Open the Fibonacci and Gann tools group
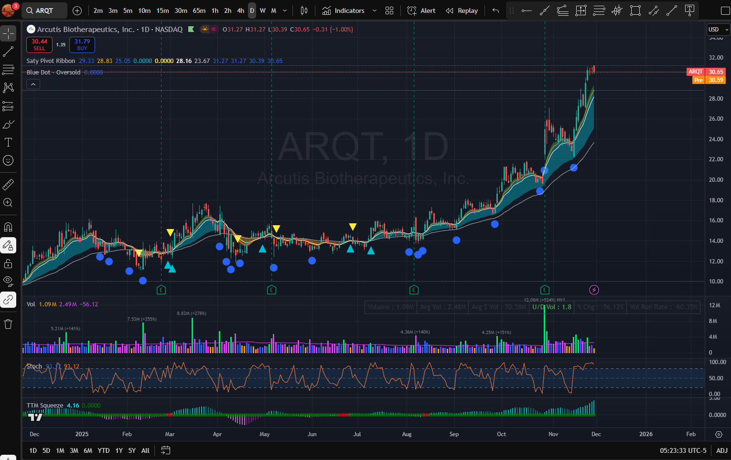The width and height of the screenshot is (731, 460). coord(8,70)
